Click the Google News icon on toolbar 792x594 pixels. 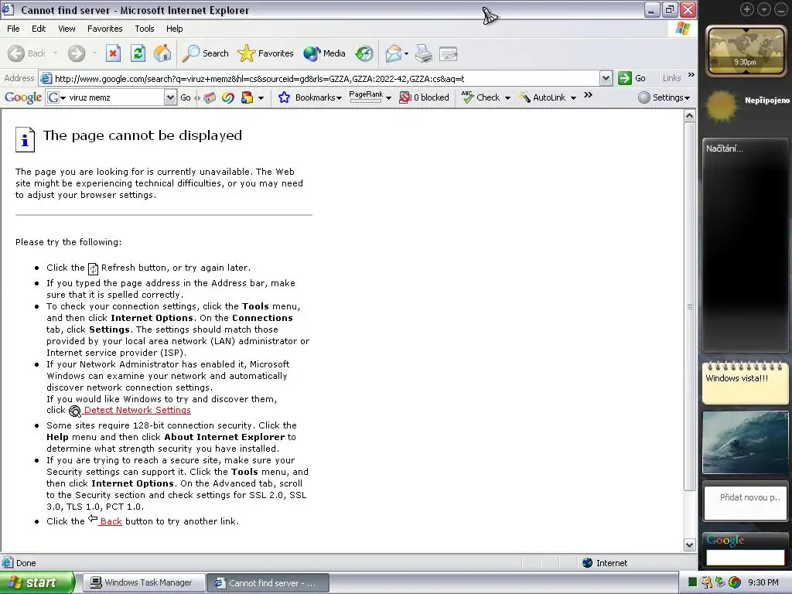click(x=210, y=97)
